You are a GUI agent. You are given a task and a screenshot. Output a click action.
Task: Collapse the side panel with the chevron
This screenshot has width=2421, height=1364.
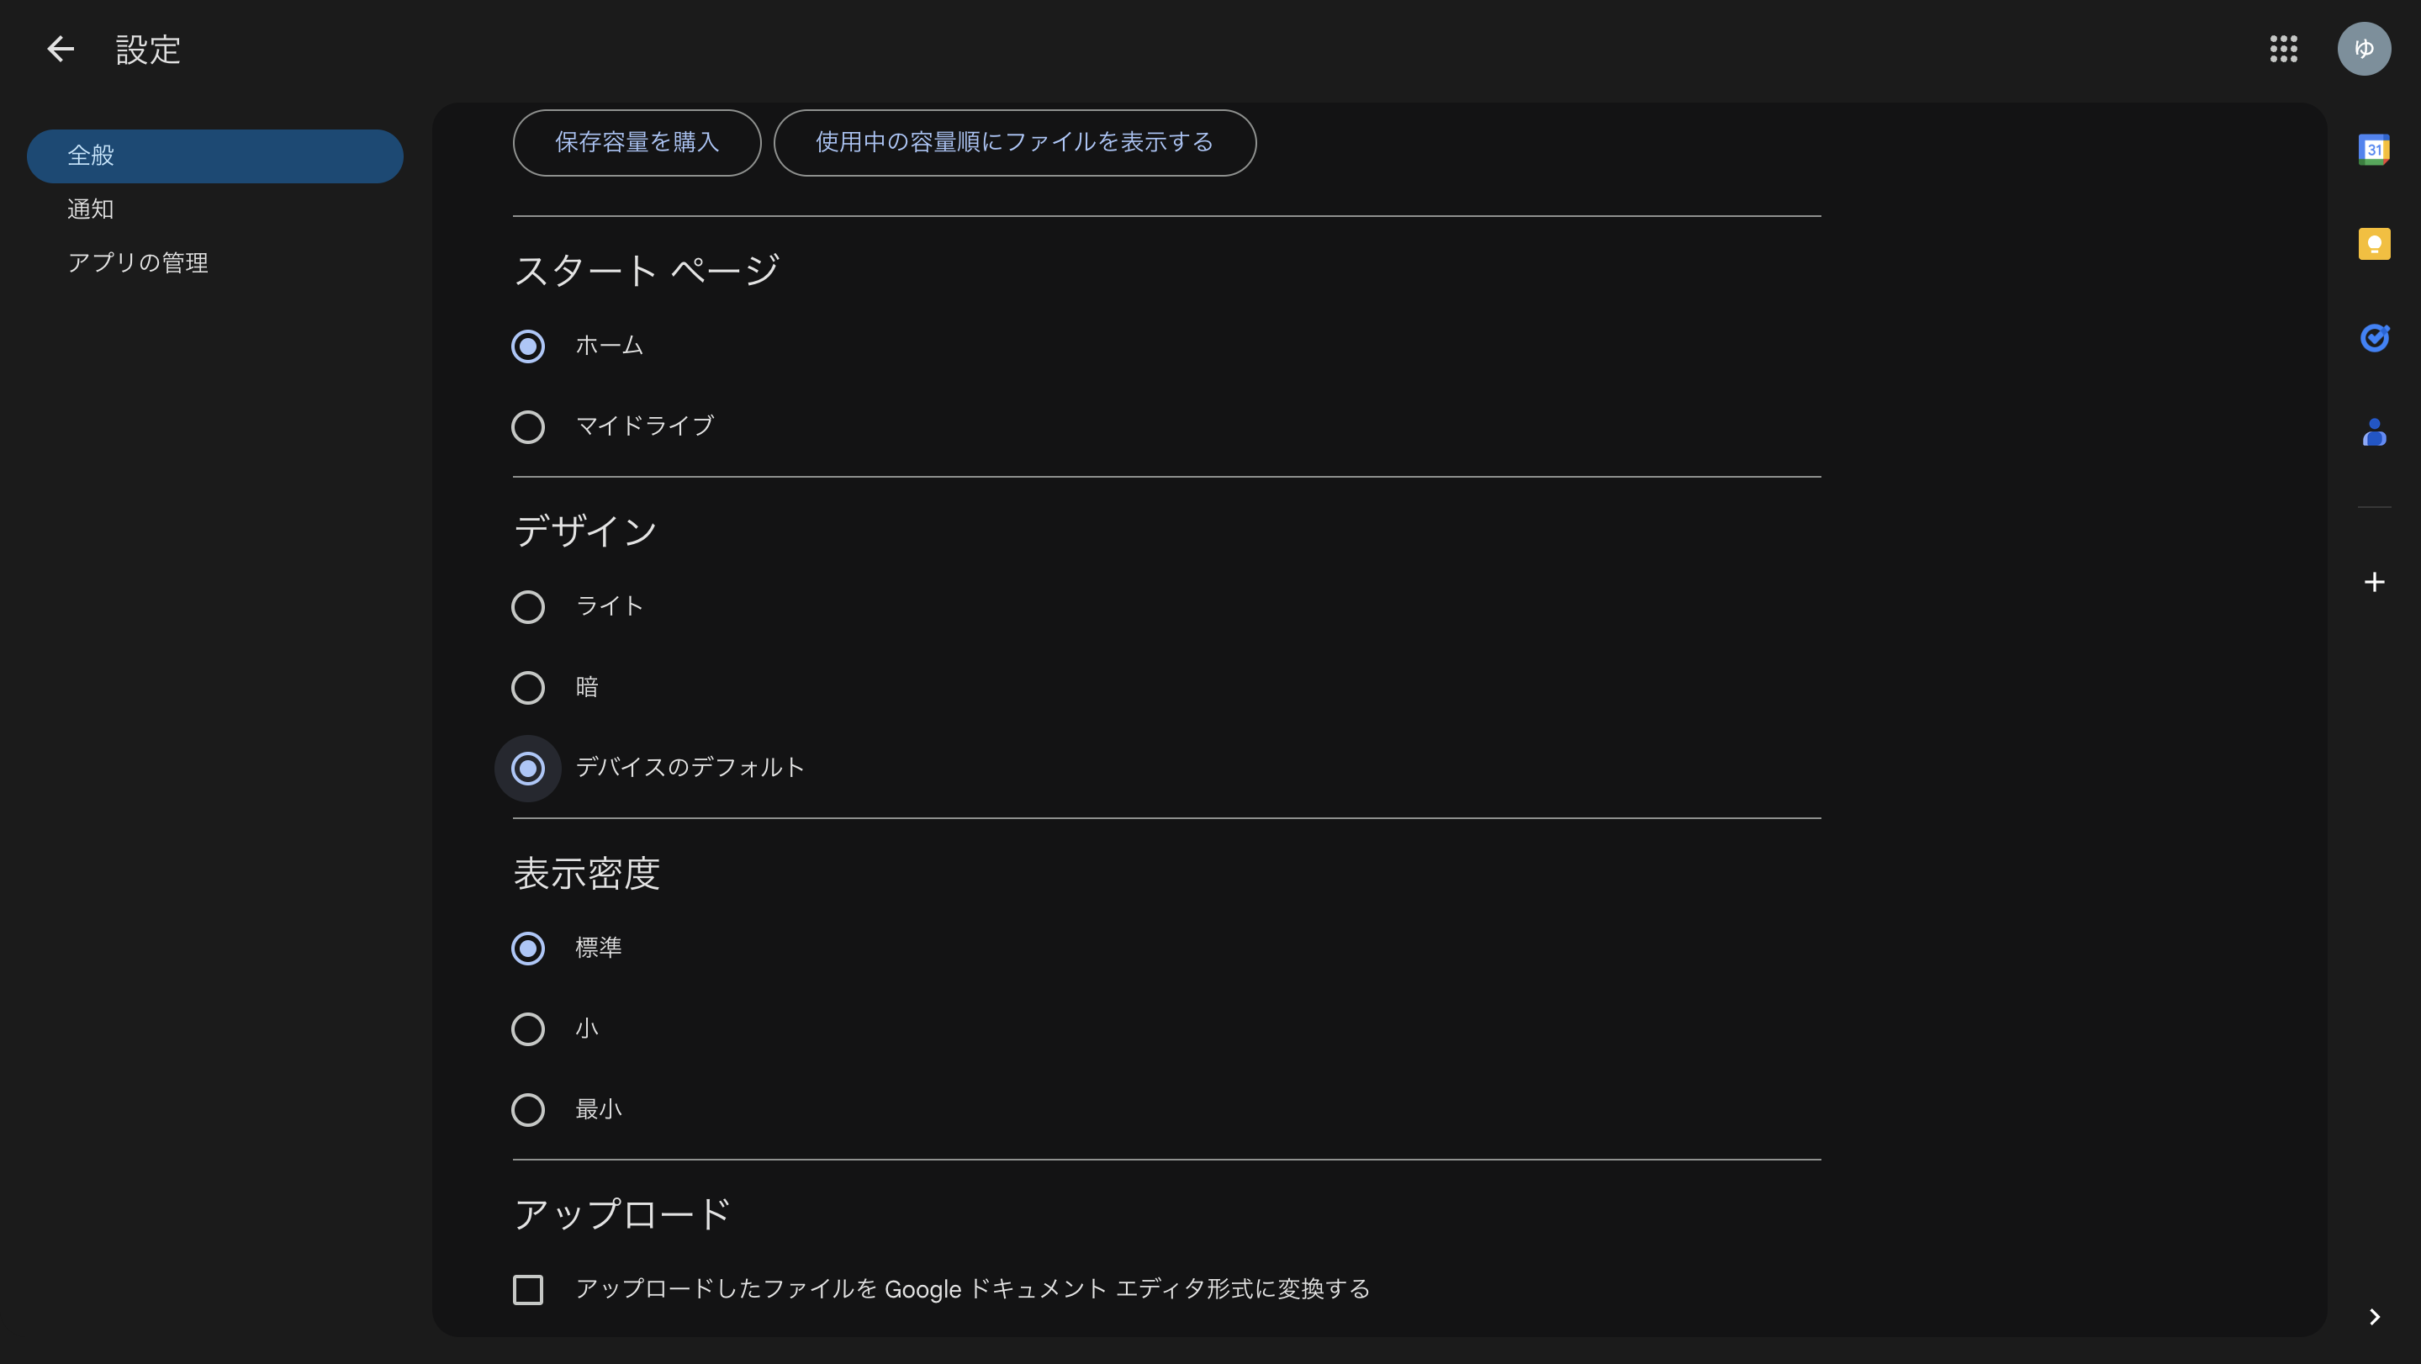tap(2375, 1316)
